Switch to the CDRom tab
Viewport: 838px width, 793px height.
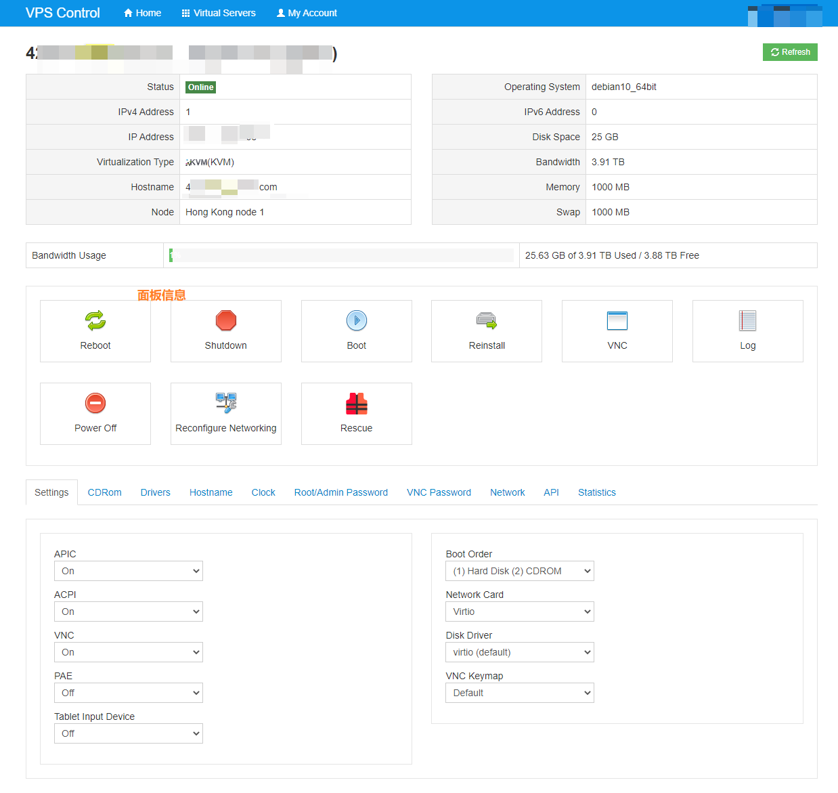(105, 492)
